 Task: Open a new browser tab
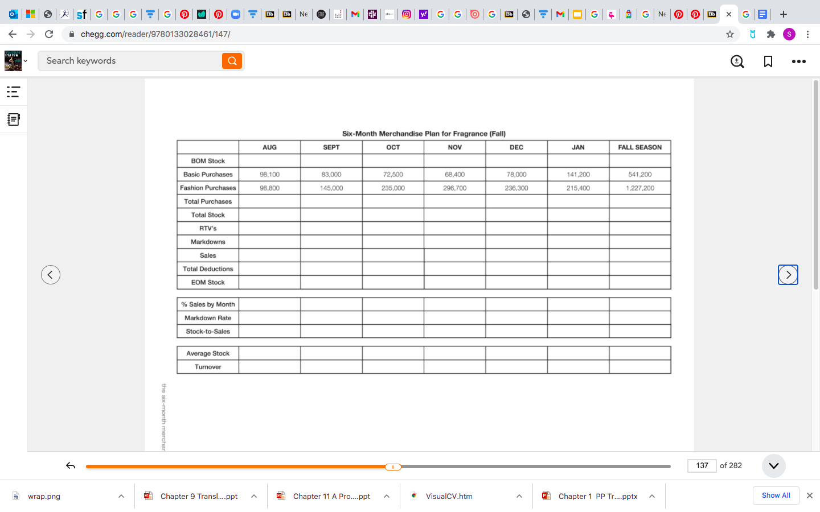pos(784,14)
